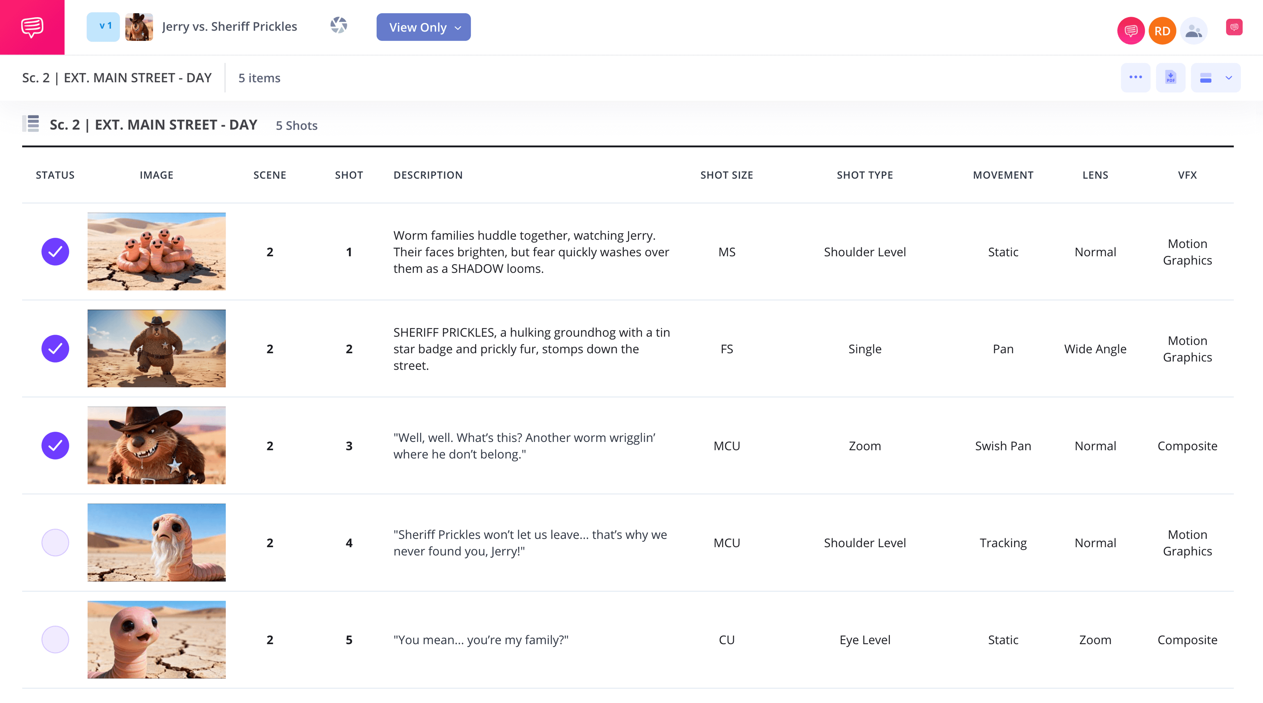Click the add collaborators people icon
The image size is (1263, 703).
[x=1193, y=31]
